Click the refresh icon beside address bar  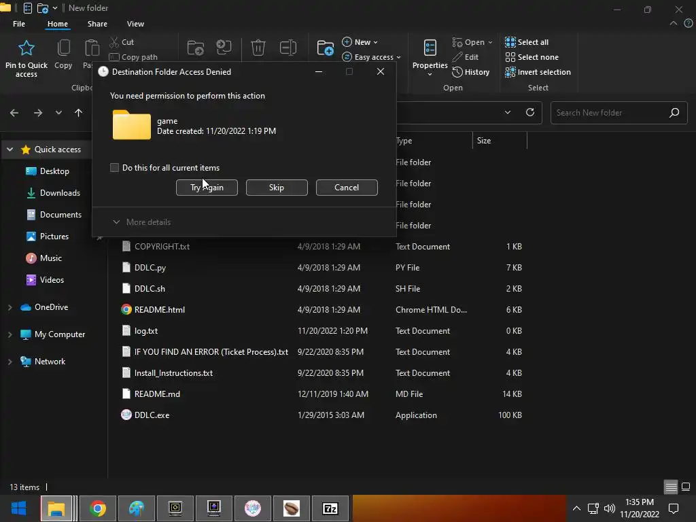(x=530, y=112)
